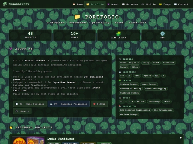193x144 pixels.
Task: Click the puzzle icon beside Design heading
Action: point(120,81)
